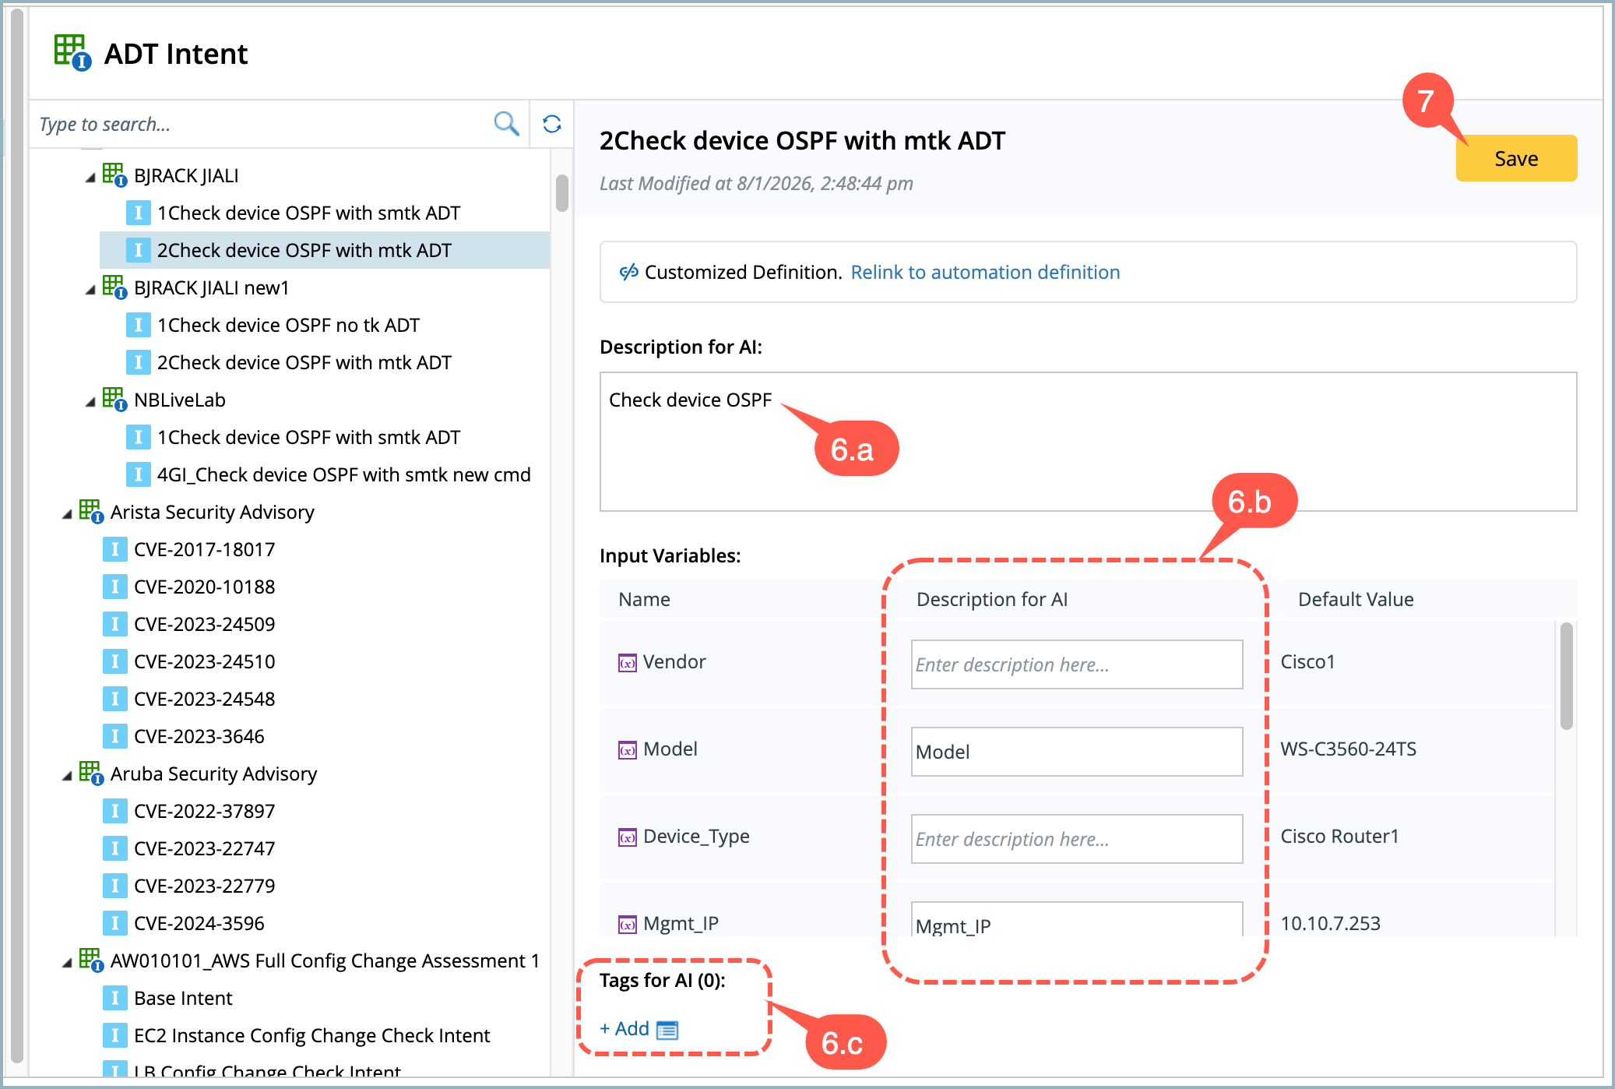Click + Add under Tags for AI
This screenshot has width=1615, height=1089.
click(x=625, y=1029)
